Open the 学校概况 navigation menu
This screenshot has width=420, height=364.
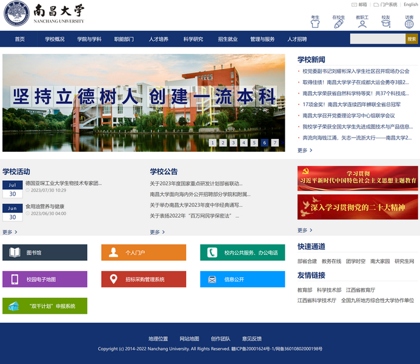pyautogui.click(x=55, y=39)
